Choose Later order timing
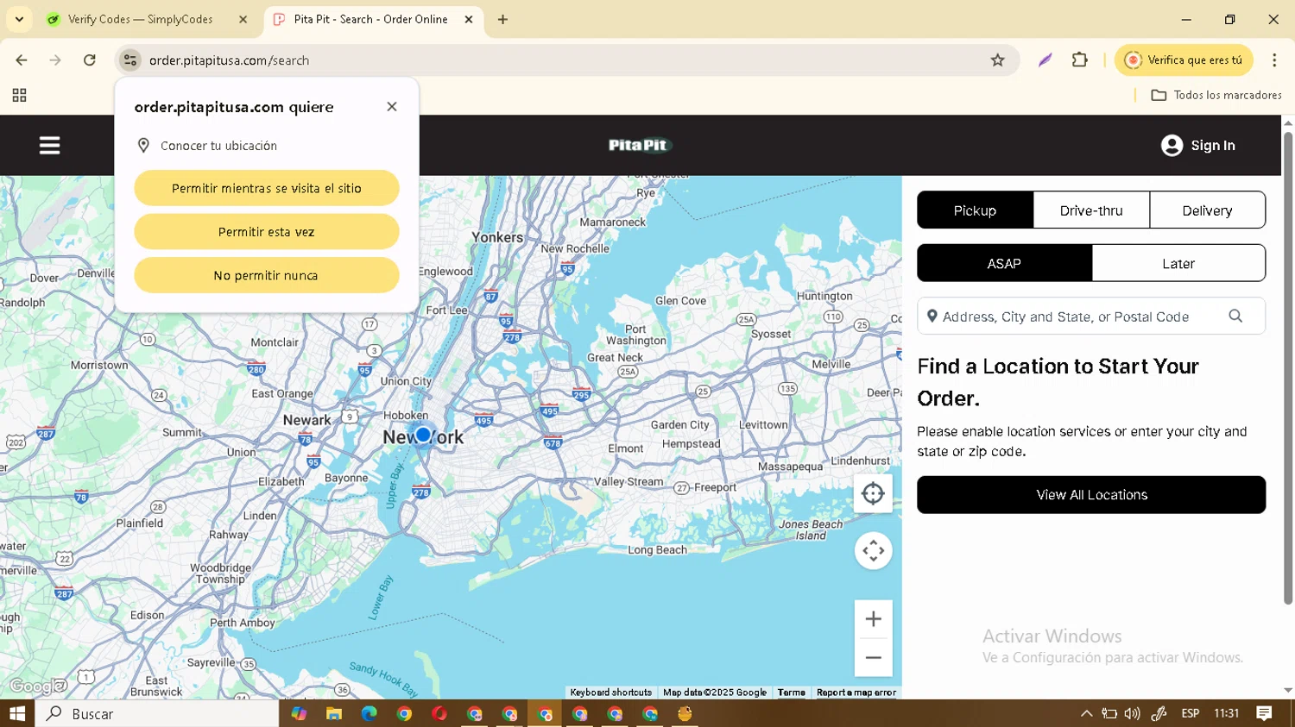The image size is (1295, 727). pyautogui.click(x=1178, y=263)
